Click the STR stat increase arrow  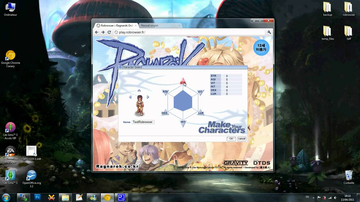click(183, 81)
